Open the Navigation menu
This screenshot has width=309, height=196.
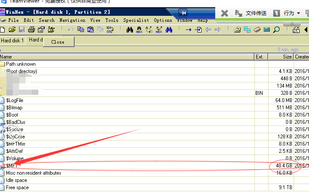(72, 20)
